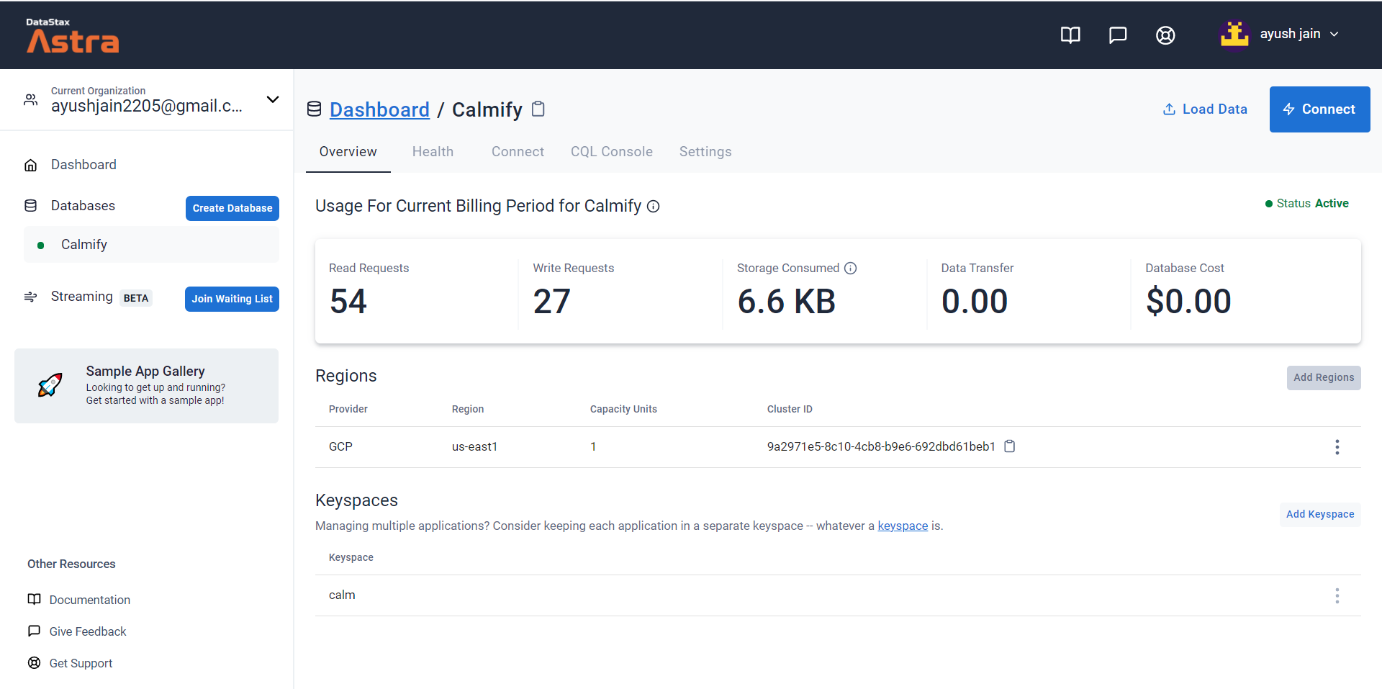Viewport: 1382px width, 689px height.
Task: Click the rocket icon in Sample App Gallery
Action: click(50, 385)
